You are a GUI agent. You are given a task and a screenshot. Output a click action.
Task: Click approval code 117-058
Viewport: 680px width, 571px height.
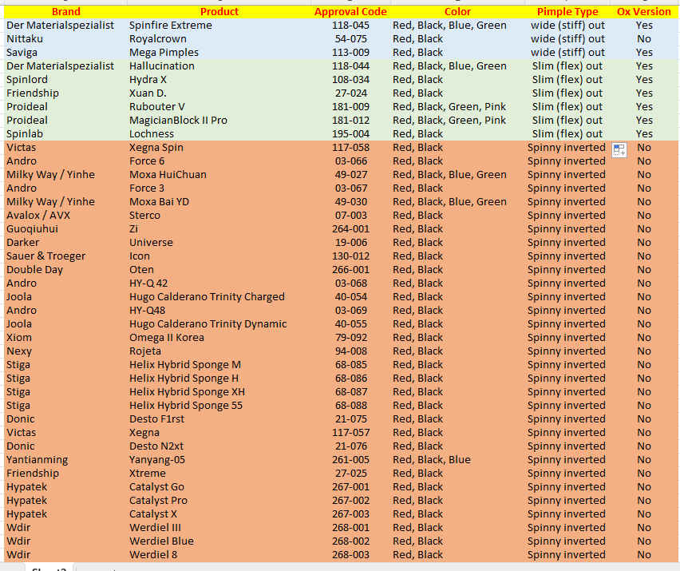click(350, 148)
